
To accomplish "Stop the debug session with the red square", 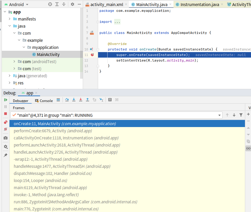I will click(x=6, y=114).
